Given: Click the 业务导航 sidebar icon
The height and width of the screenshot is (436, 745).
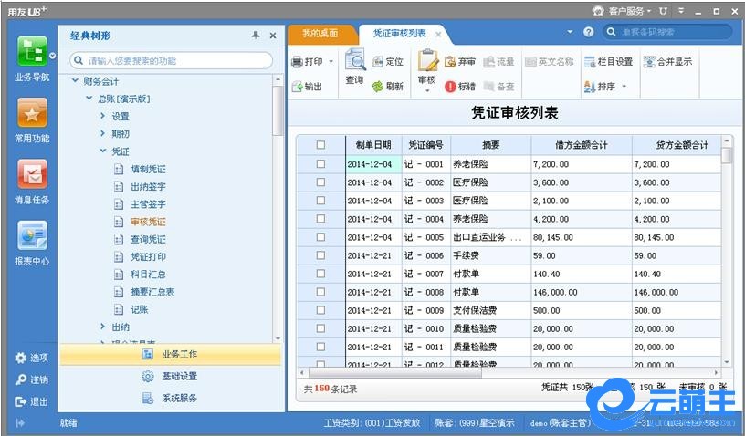Looking at the screenshot, I should tap(30, 52).
